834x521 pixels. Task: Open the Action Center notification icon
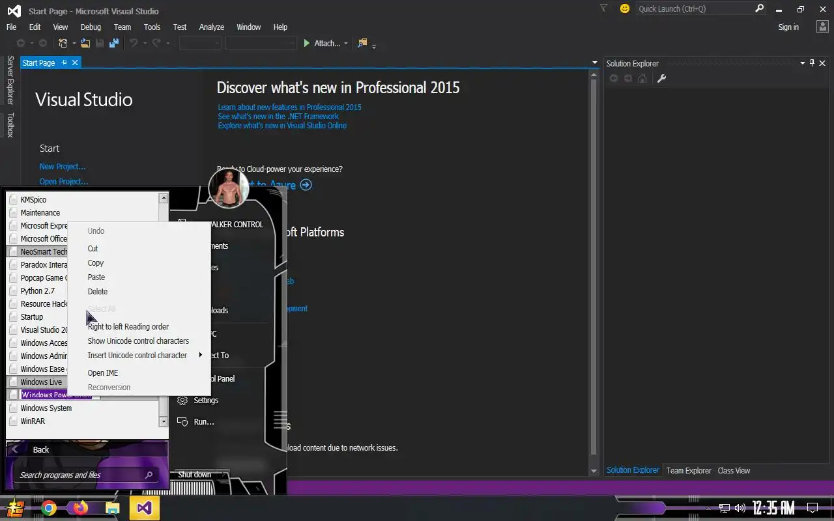tap(812, 508)
